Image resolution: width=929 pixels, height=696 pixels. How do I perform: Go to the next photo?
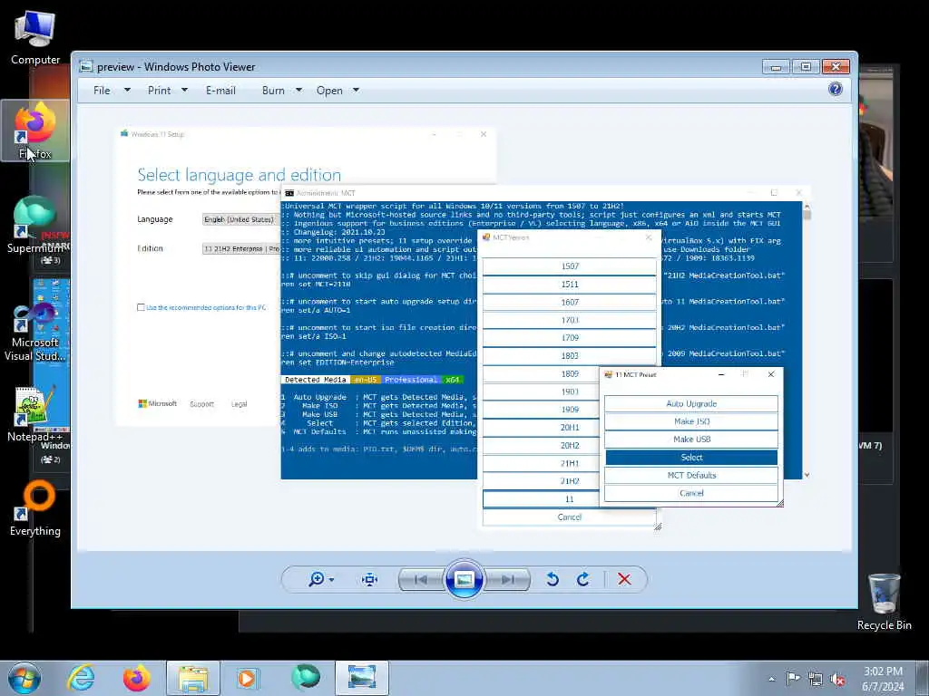(x=507, y=579)
